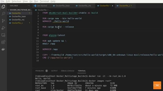
Task: Open the Selection menu
Action: tap(16, 1)
